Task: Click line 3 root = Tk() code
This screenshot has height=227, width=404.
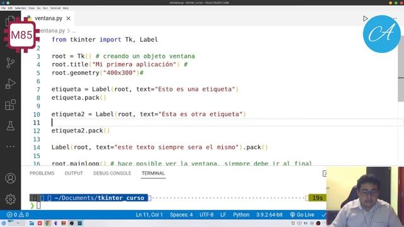Action: pyautogui.click(x=71, y=56)
